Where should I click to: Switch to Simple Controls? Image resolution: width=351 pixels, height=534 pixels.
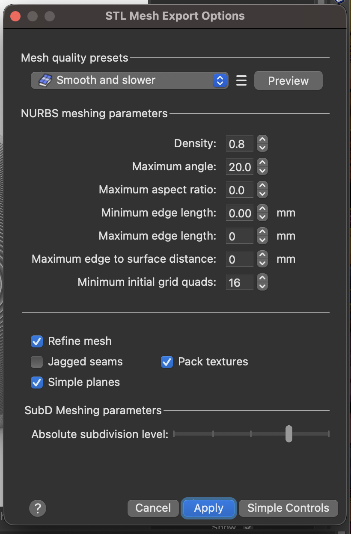pos(288,508)
